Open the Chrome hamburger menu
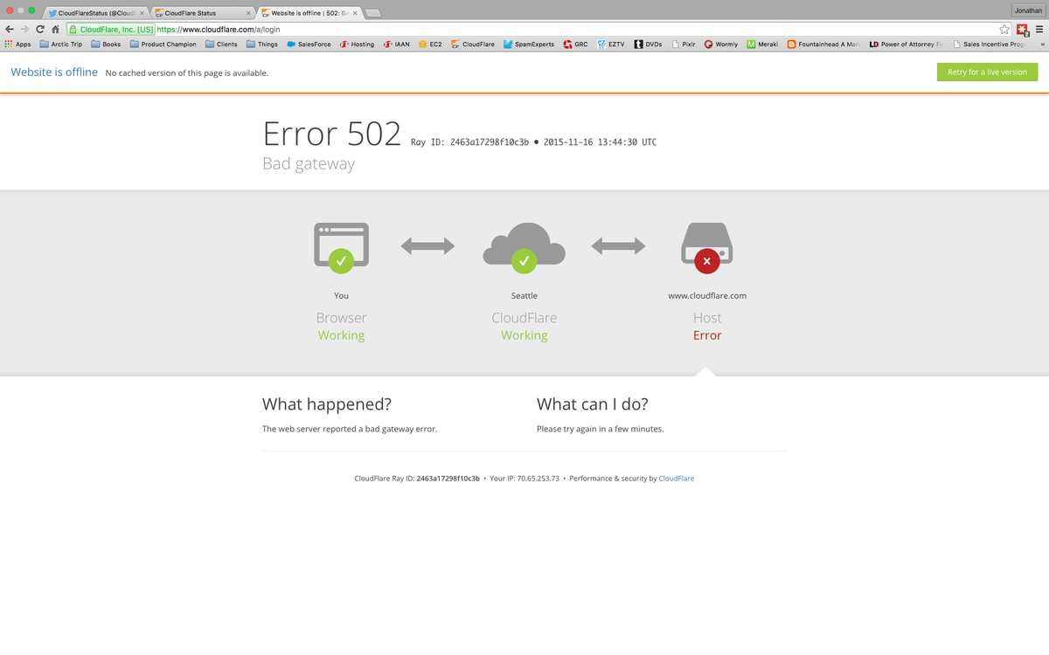The image size is (1049, 655). [x=1039, y=29]
